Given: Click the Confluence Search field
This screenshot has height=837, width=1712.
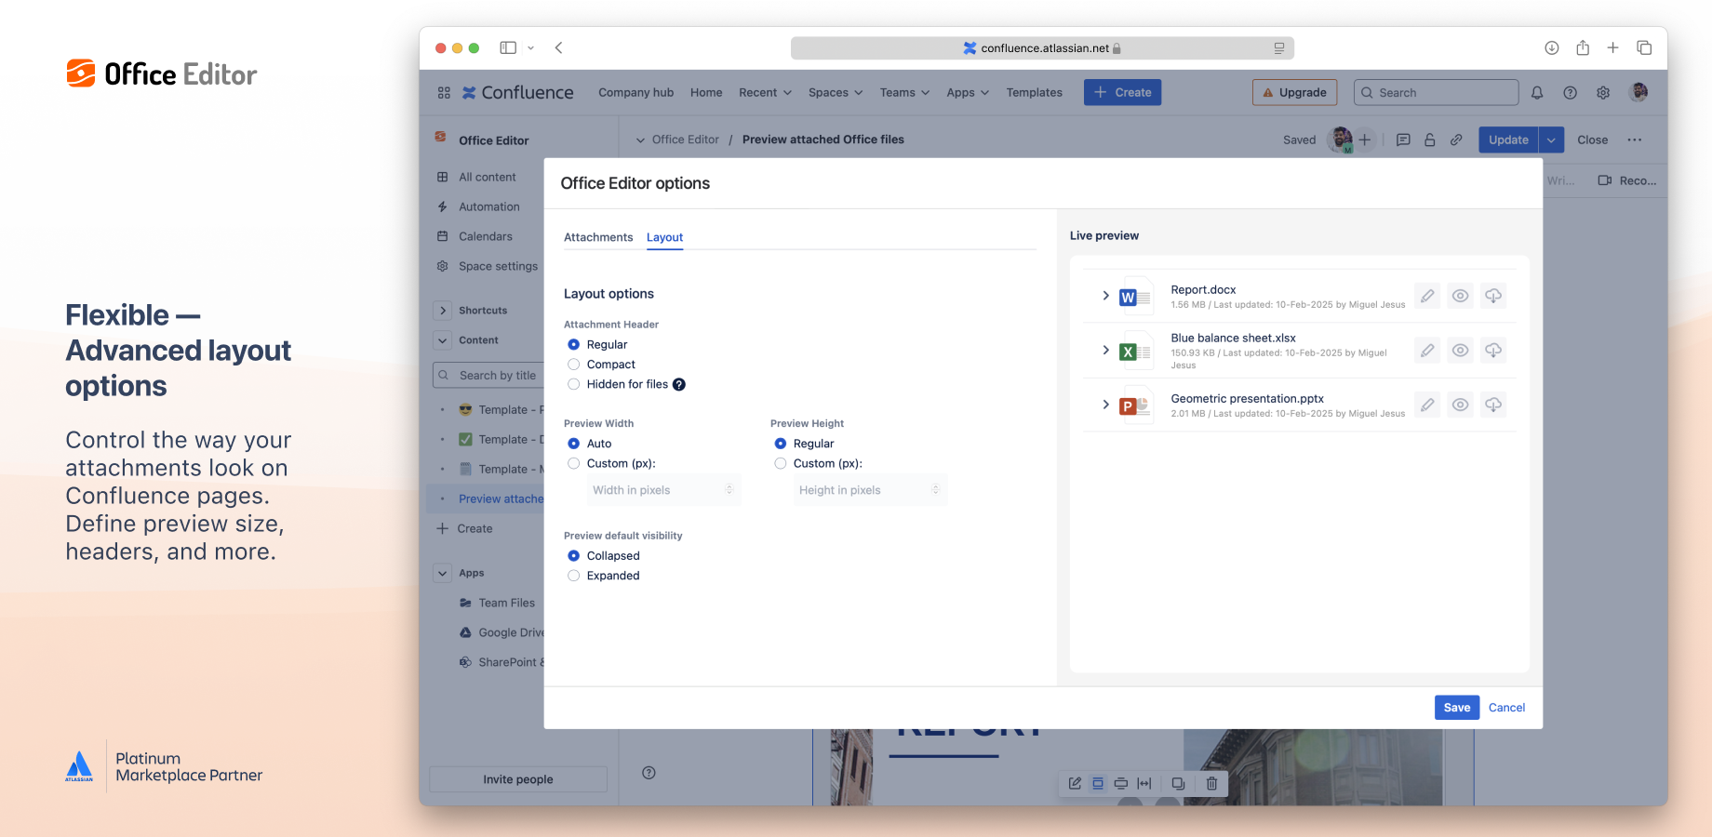Looking at the screenshot, I should (1436, 92).
